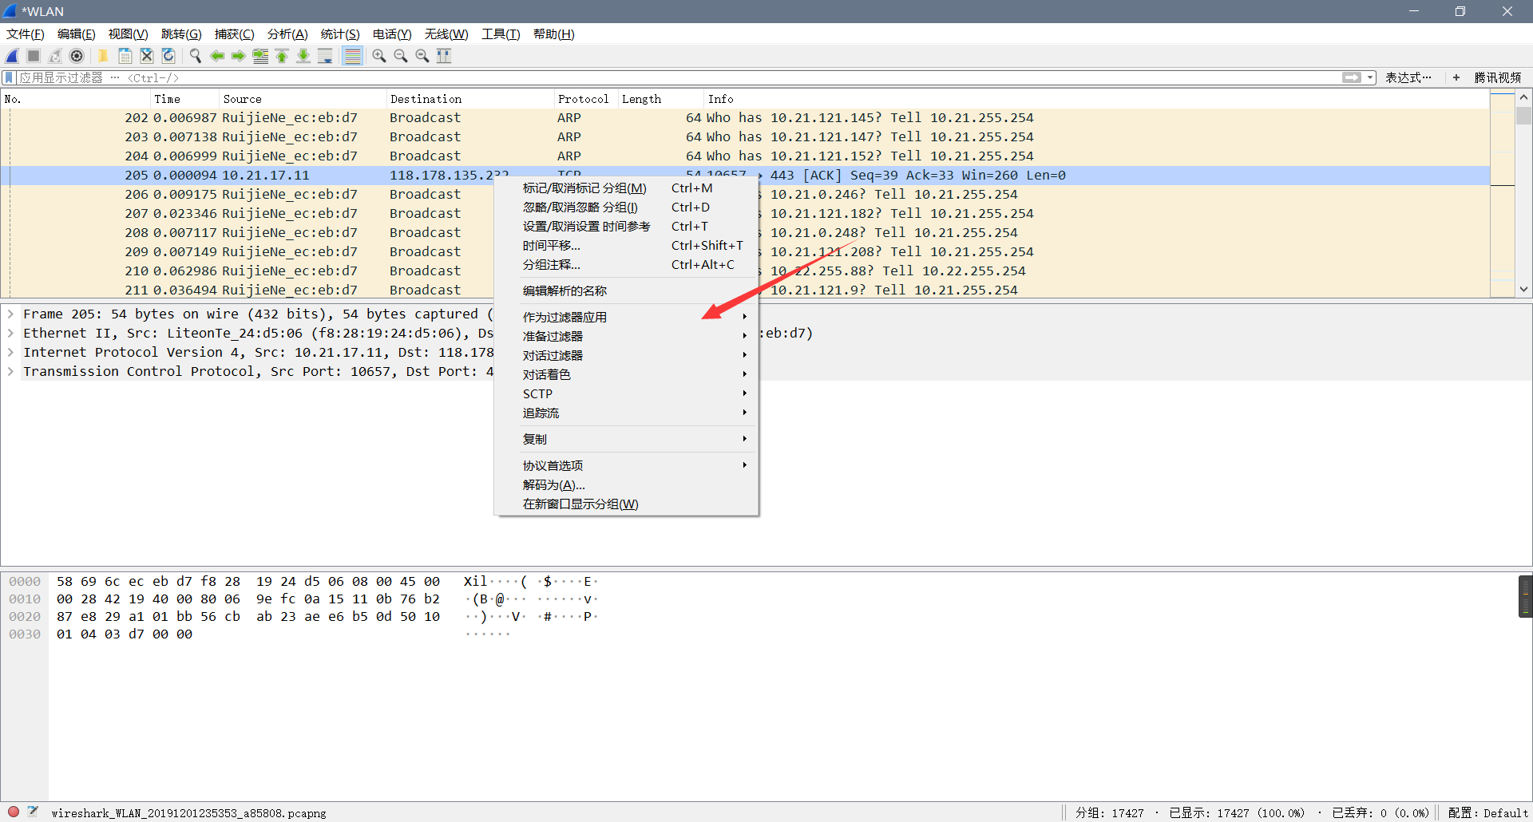This screenshot has height=822, width=1533.
Task: Open the 统计(S) menu
Action: 340,34
